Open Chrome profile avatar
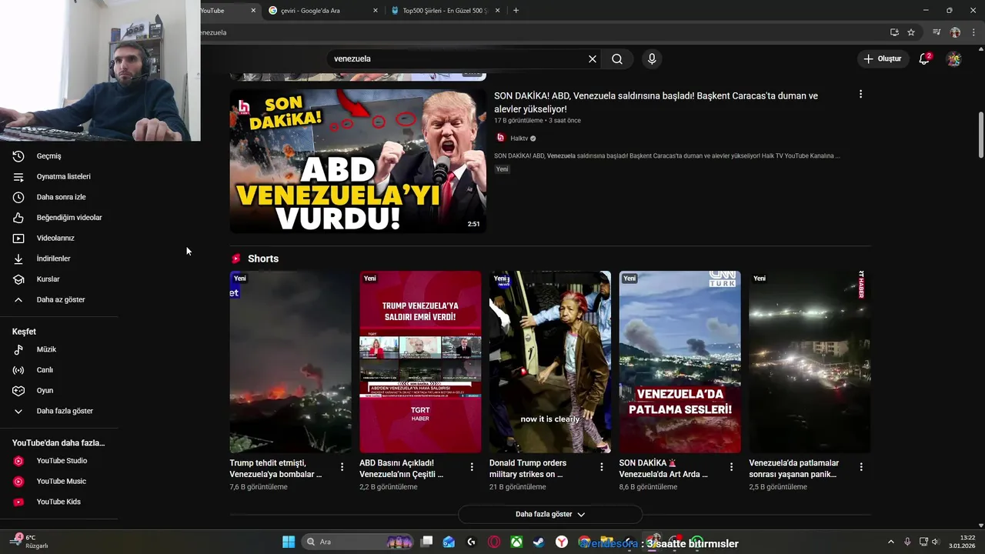Screen dimensions: 985x554 point(955,32)
